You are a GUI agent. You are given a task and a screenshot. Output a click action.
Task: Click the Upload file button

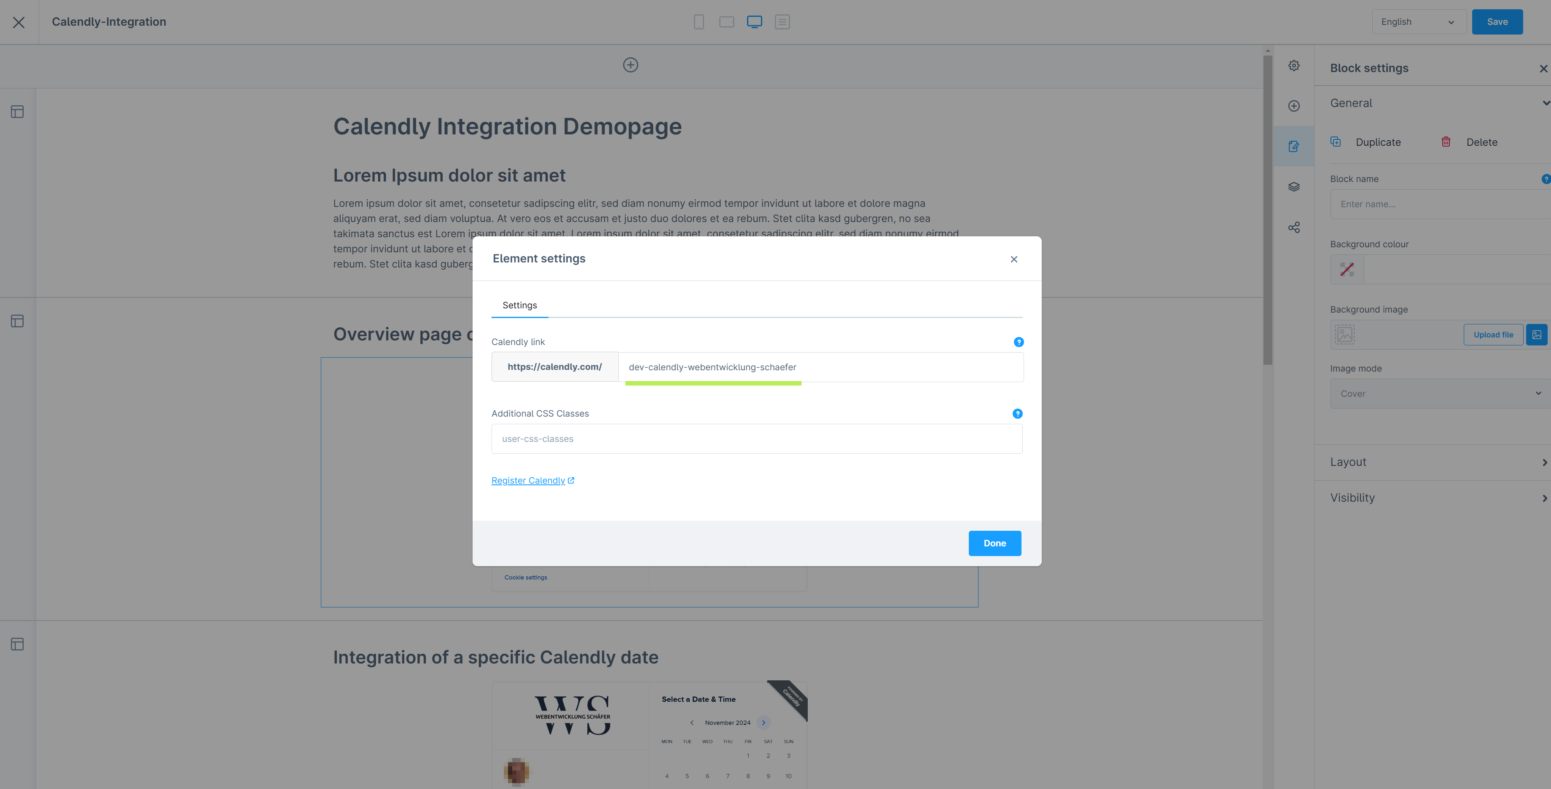1493,334
